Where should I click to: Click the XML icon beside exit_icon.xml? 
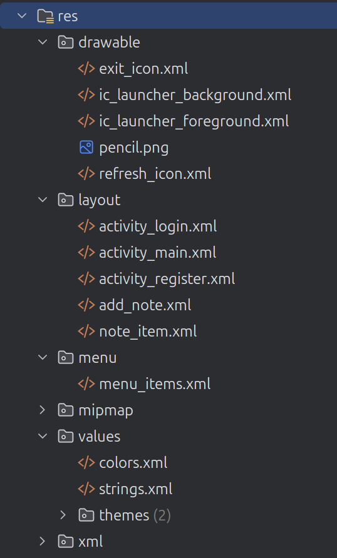[x=86, y=69]
